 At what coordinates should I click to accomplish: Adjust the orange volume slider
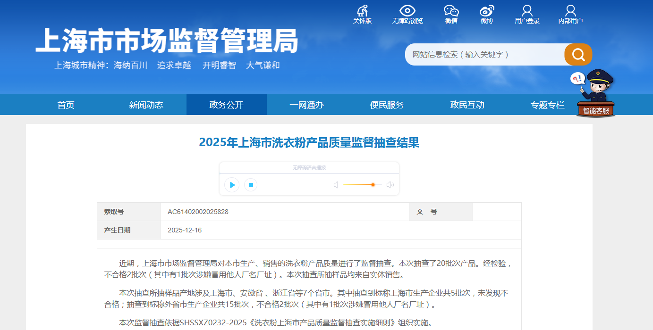(x=373, y=185)
